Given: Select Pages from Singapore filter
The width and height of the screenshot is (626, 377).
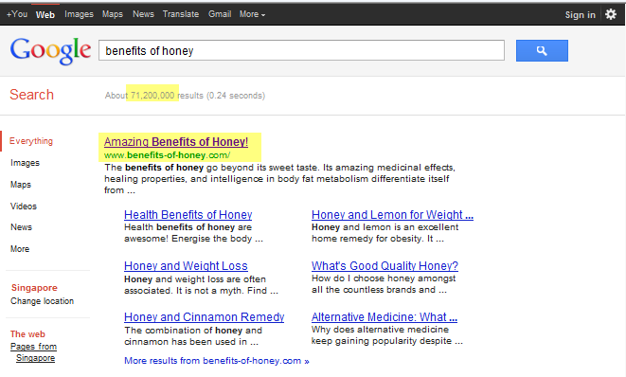Looking at the screenshot, I should point(34,352).
